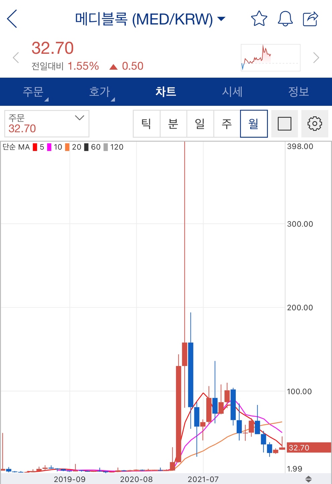Select the 일 daily chart interval
Viewport: 332px width, 484px height.
[x=200, y=124]
